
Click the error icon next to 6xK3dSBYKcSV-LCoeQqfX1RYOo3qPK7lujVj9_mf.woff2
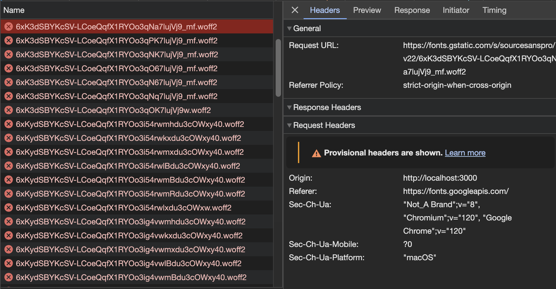9,40
